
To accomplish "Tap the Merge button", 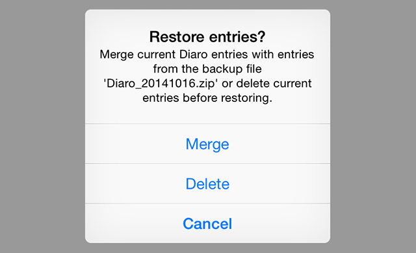I will (207, 144).
